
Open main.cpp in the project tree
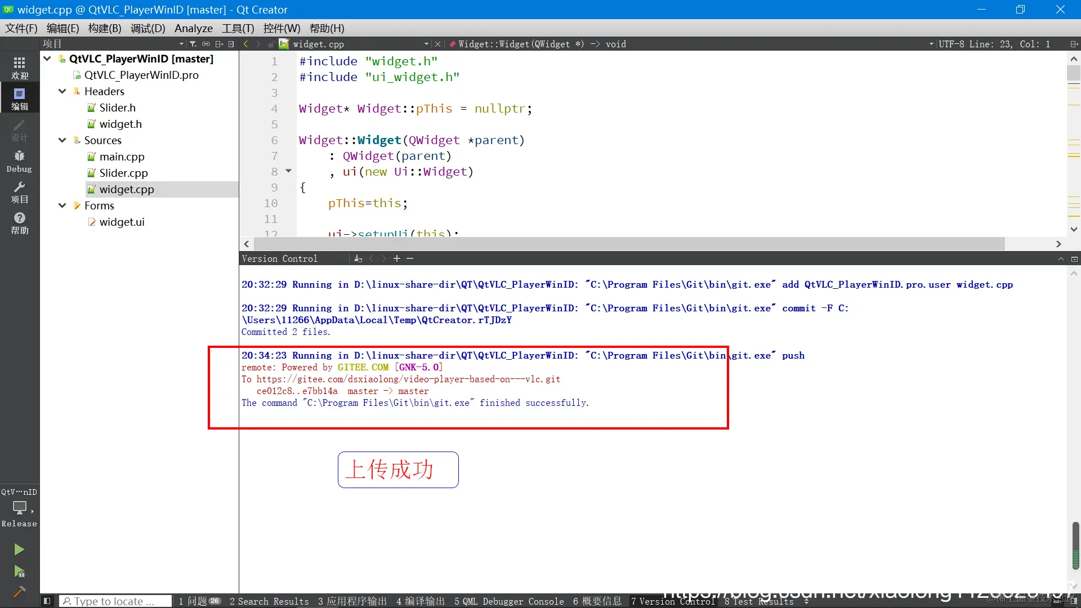pos(122,157)
